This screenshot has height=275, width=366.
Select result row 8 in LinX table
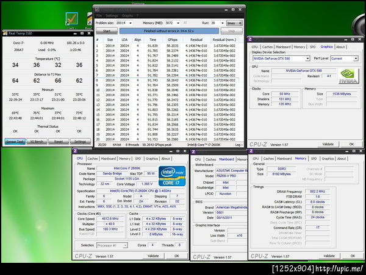(167, 80)
